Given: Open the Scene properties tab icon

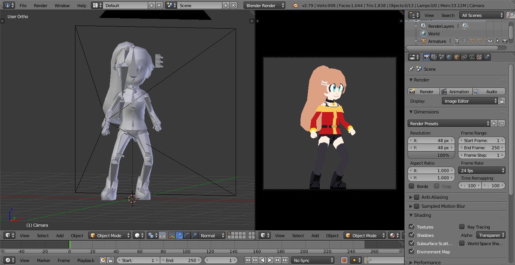Looking at the screenshot, I should tap(442, 57).
